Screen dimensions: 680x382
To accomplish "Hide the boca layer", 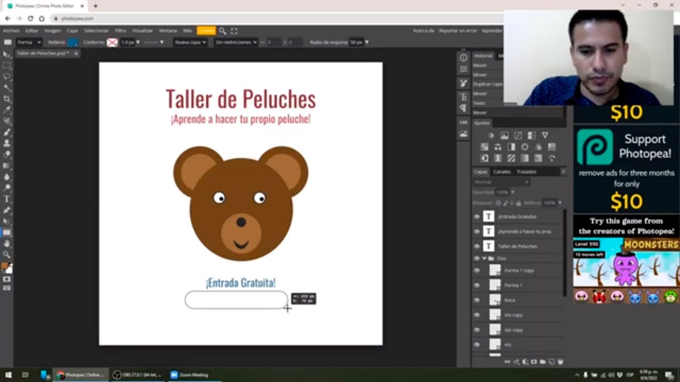I will 477,300.
